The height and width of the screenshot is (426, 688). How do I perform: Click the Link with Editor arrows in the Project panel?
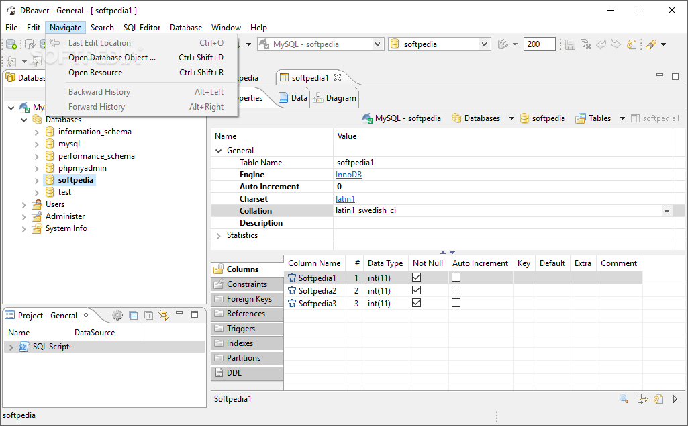point(164,315)
